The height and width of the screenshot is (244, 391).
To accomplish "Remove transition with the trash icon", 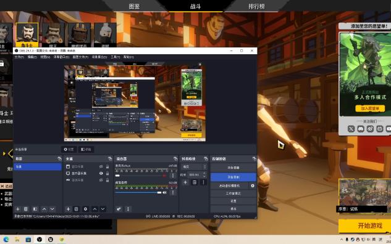I will [194, 182].
